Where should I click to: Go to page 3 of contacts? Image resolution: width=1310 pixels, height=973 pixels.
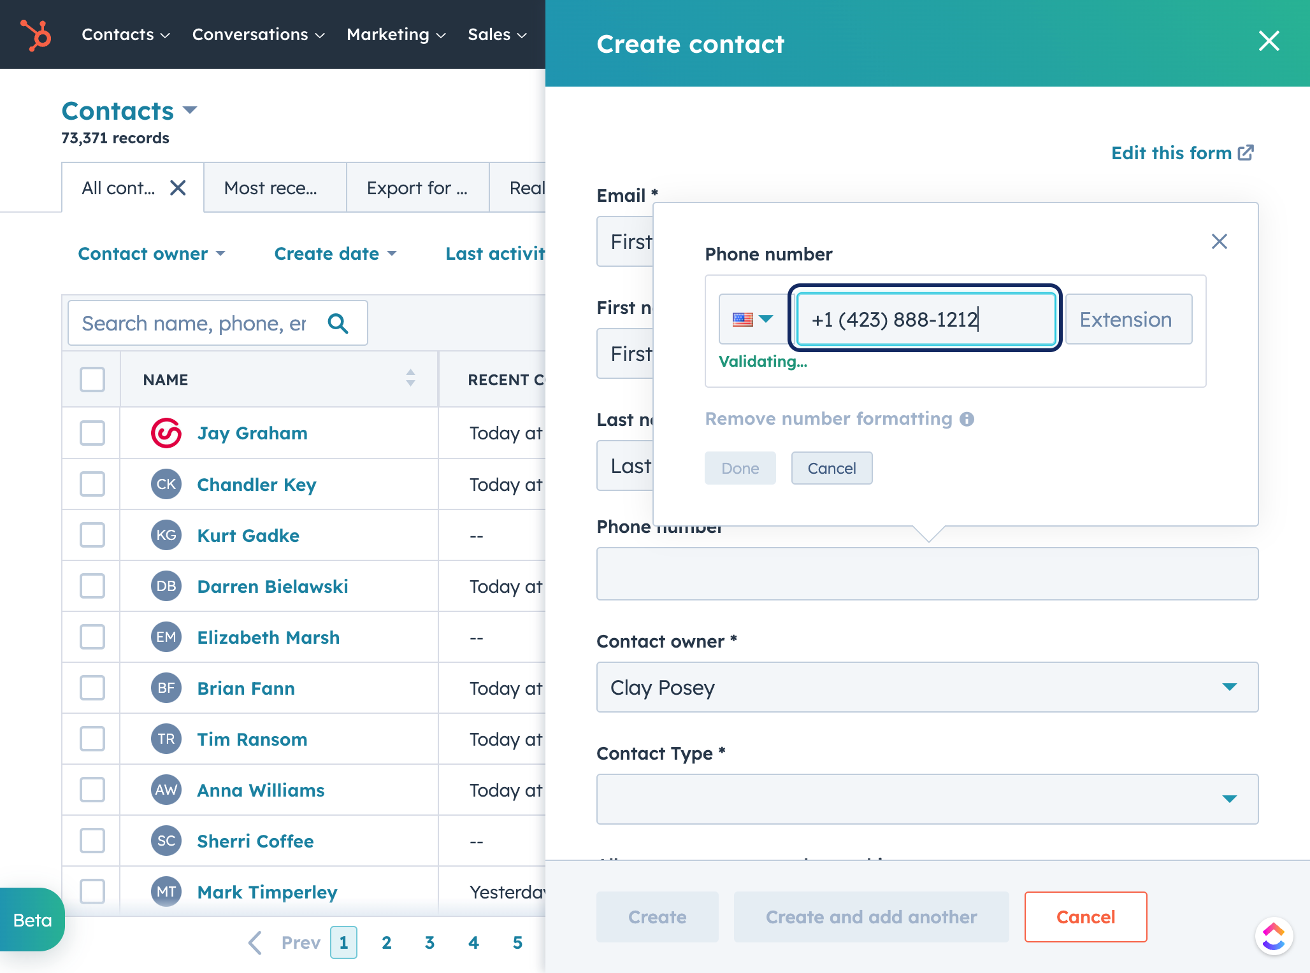pyautogui.click(x=430, y=942)
